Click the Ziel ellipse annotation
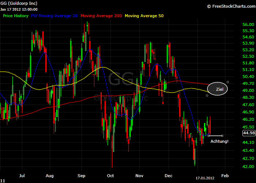The width and height of the screenshot is (256, 183). click(217, 89)
